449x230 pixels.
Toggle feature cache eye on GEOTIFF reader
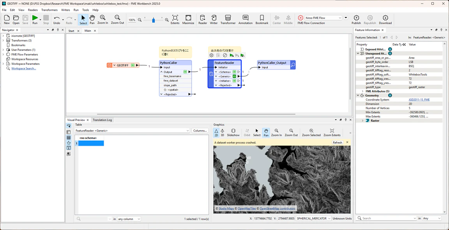point(133,65)
